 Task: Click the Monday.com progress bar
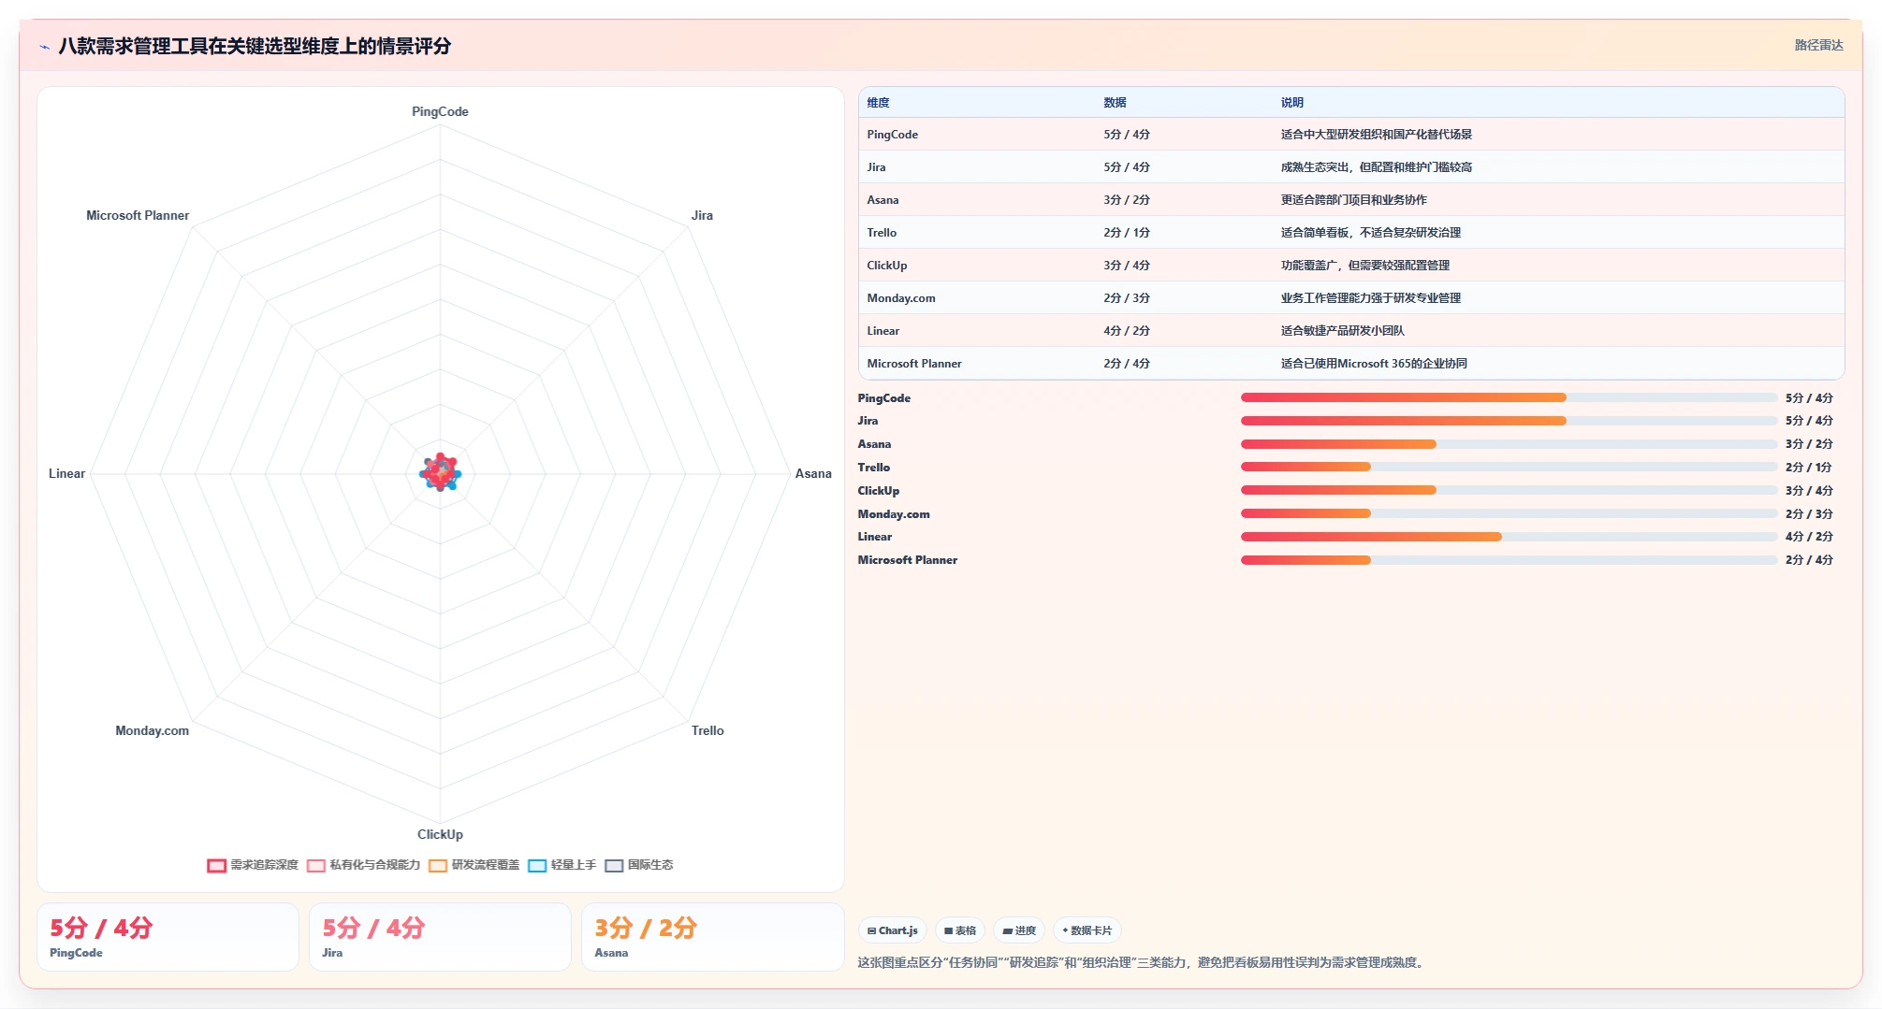point(1509,513)
